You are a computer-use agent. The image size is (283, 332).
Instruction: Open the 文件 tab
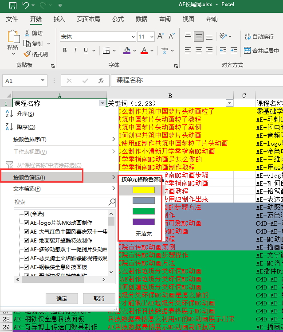pyautogui.click(x=12, y=19)
